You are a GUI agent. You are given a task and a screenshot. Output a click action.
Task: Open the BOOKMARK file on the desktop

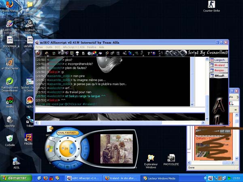(10, 42)
